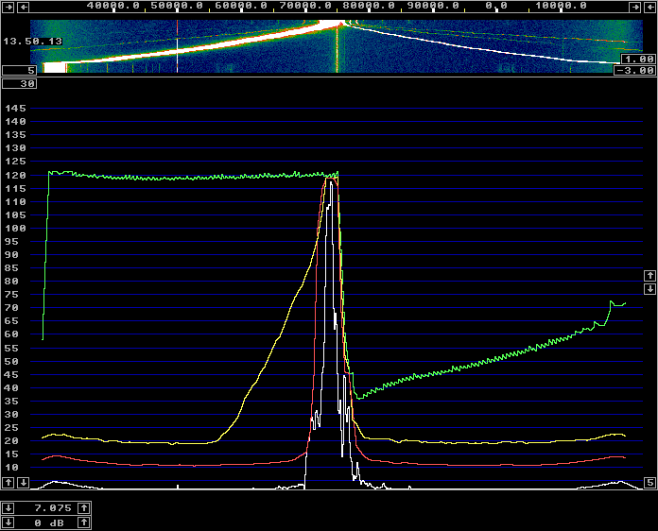Click the 10 dB scale label
The image size is (658, 531).
coord(11,468)
